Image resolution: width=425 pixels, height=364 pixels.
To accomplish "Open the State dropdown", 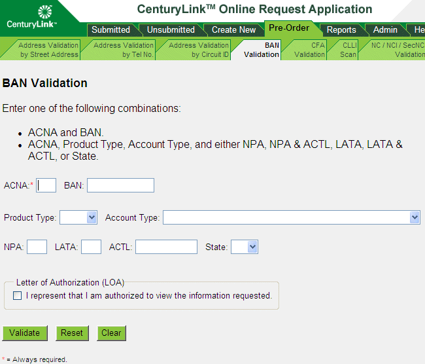I will click(245, 247).
